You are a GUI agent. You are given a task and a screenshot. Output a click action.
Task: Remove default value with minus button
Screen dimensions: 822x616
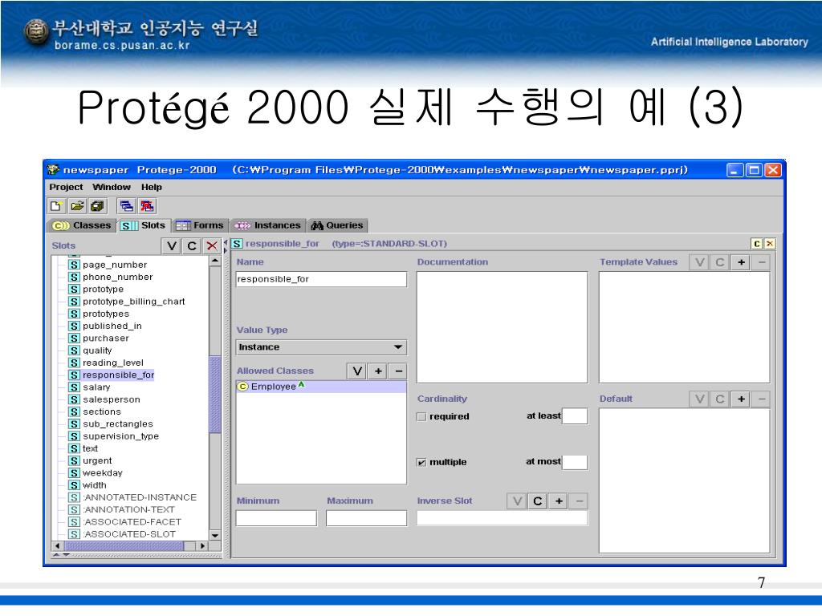pos(761,399)
